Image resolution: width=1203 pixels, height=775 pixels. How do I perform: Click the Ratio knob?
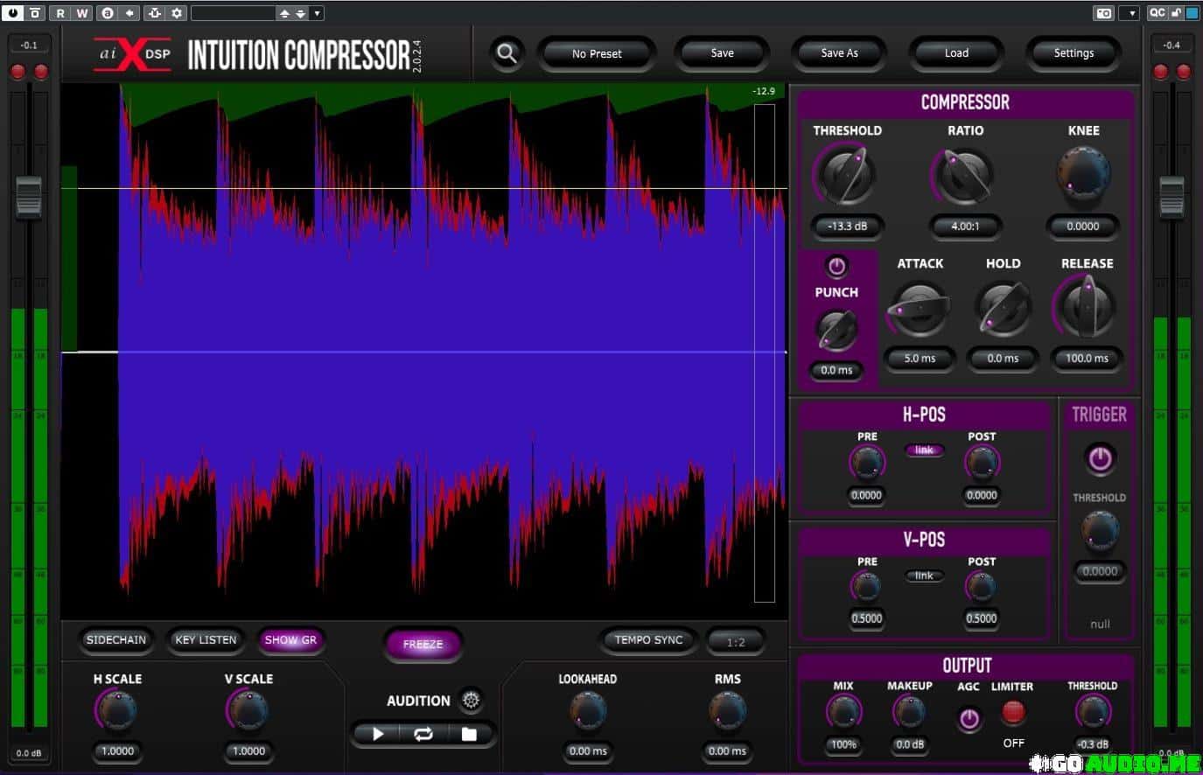964,174
